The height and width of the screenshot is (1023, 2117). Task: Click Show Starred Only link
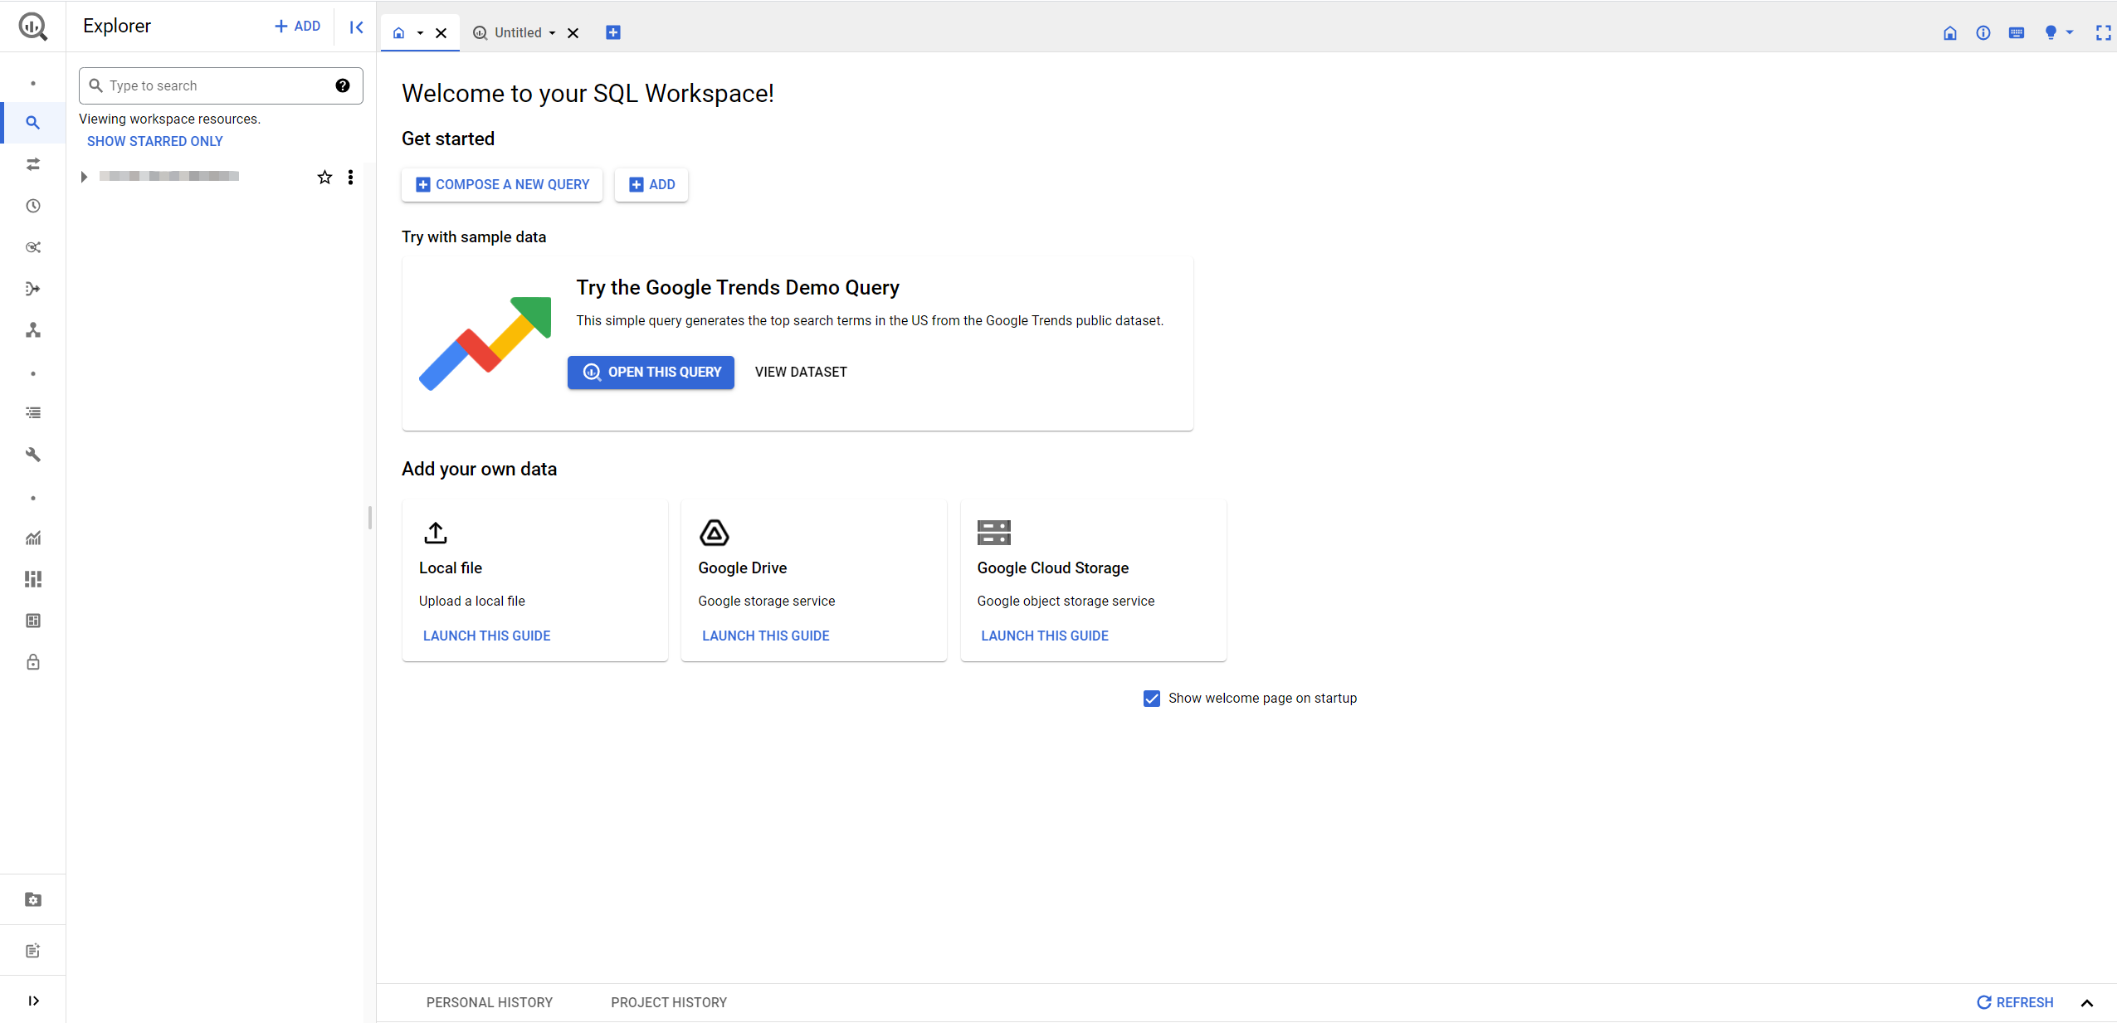point(155,141)
